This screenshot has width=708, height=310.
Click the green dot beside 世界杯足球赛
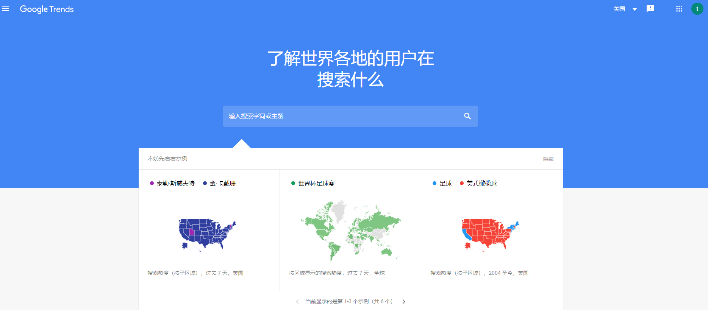tap(293, 184)
